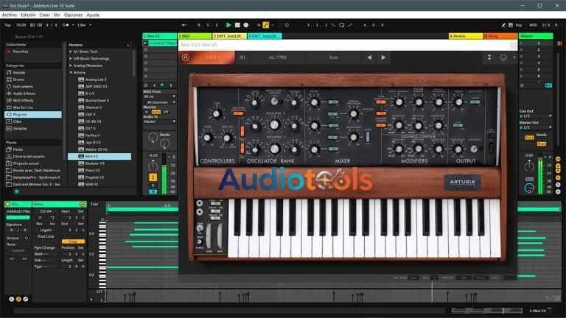Load the previous Mini V preset
The width and height of the screenshot is (566, 318).
[369, 57]
